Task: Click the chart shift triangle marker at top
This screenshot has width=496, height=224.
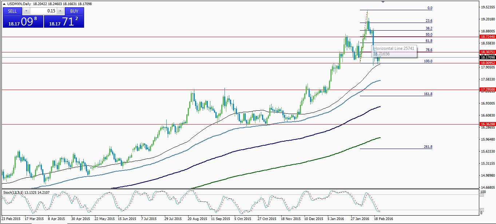Action: point(383,1)
